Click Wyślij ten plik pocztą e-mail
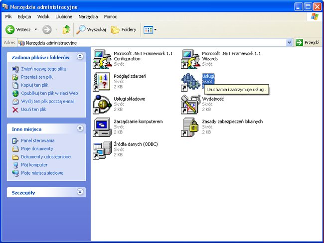Image resolution: width=324 pixels, height=243 pixels. 48,102
